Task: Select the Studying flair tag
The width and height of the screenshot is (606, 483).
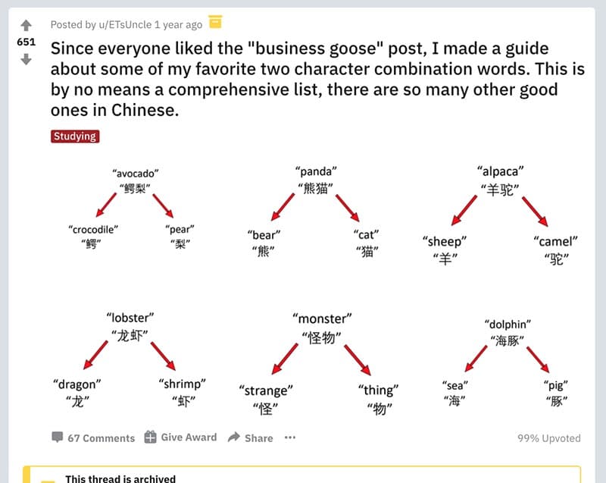Action: click(x=75, y=136)
